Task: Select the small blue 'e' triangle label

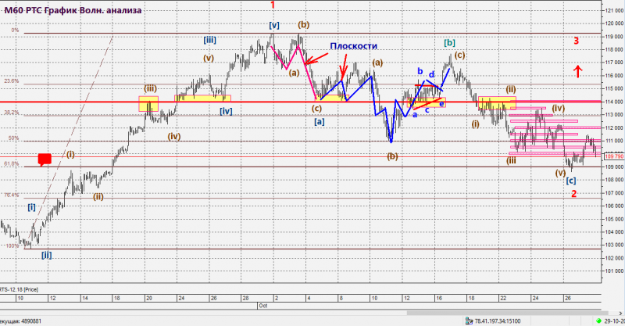Action: point(441,104)
